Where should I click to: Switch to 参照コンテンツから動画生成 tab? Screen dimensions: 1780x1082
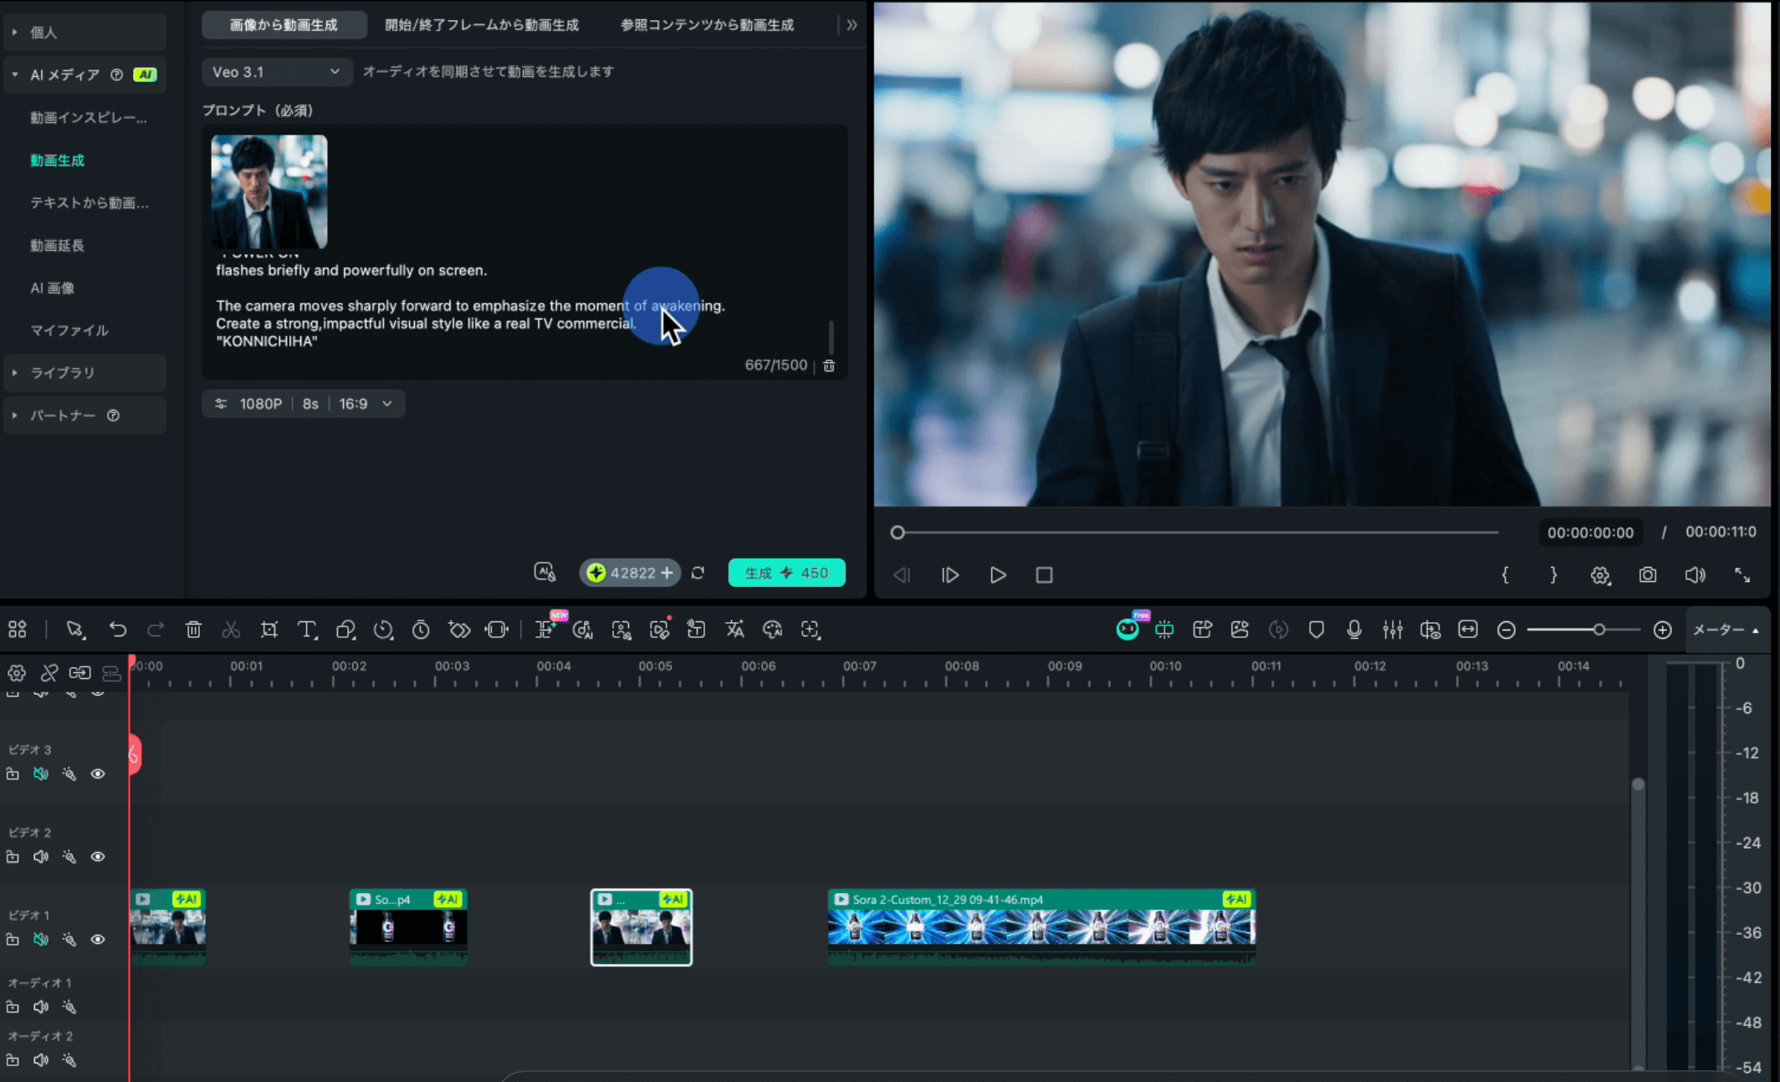coord(707,25)
